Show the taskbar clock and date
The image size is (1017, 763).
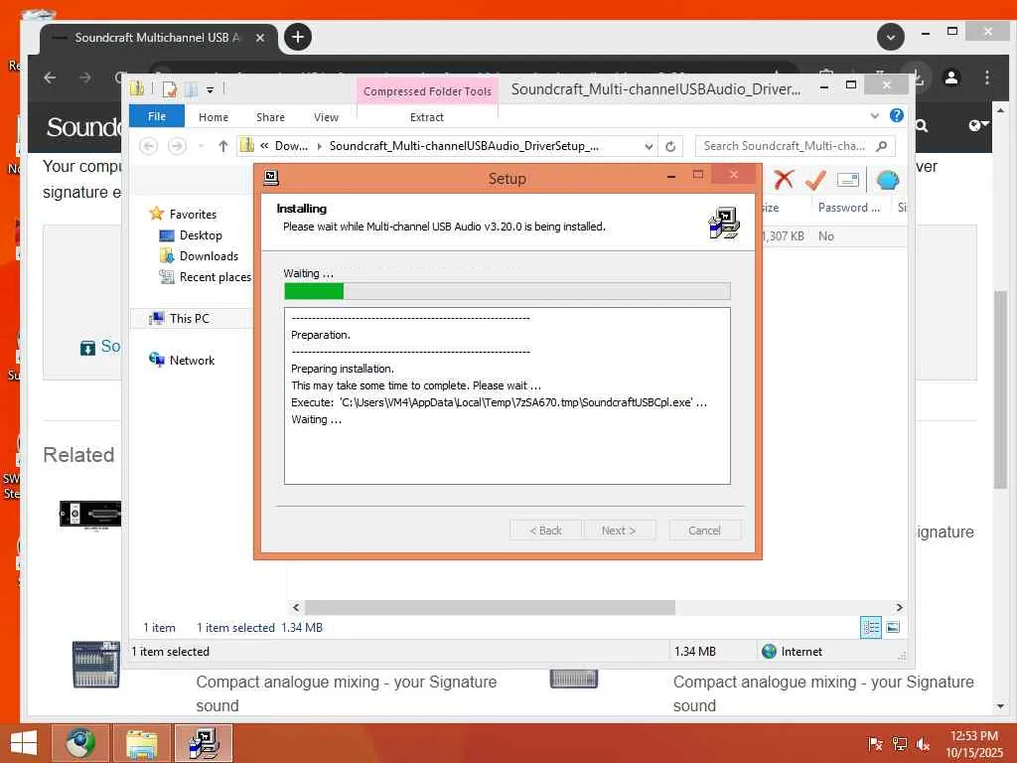(973, 743)
